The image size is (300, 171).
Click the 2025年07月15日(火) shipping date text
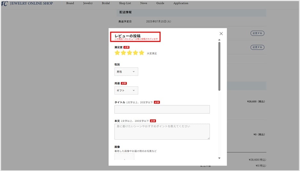(159, 21)
